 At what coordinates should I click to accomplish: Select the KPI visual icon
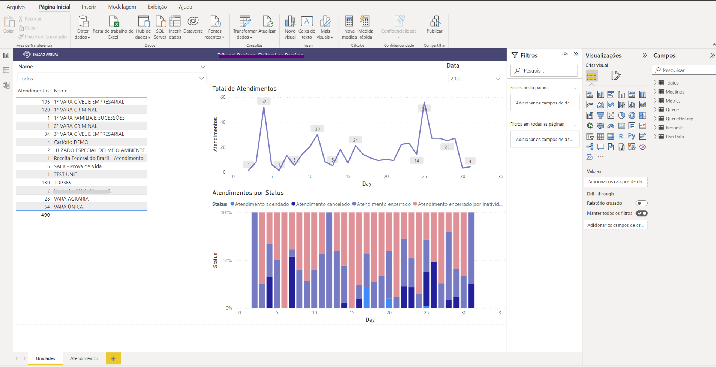point(643,126)
